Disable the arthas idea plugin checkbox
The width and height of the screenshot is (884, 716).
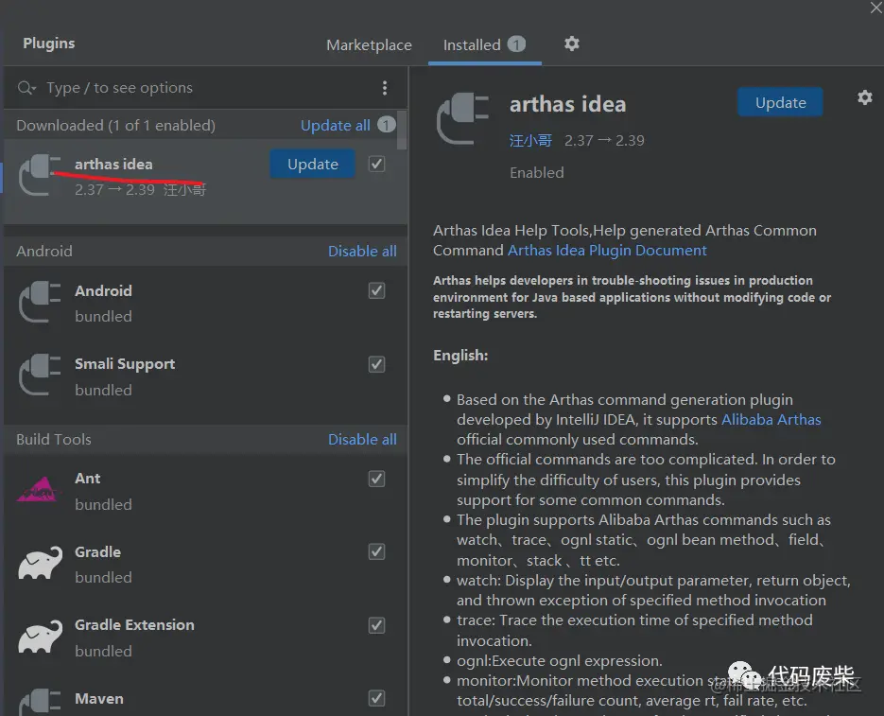tap(377, 164)
